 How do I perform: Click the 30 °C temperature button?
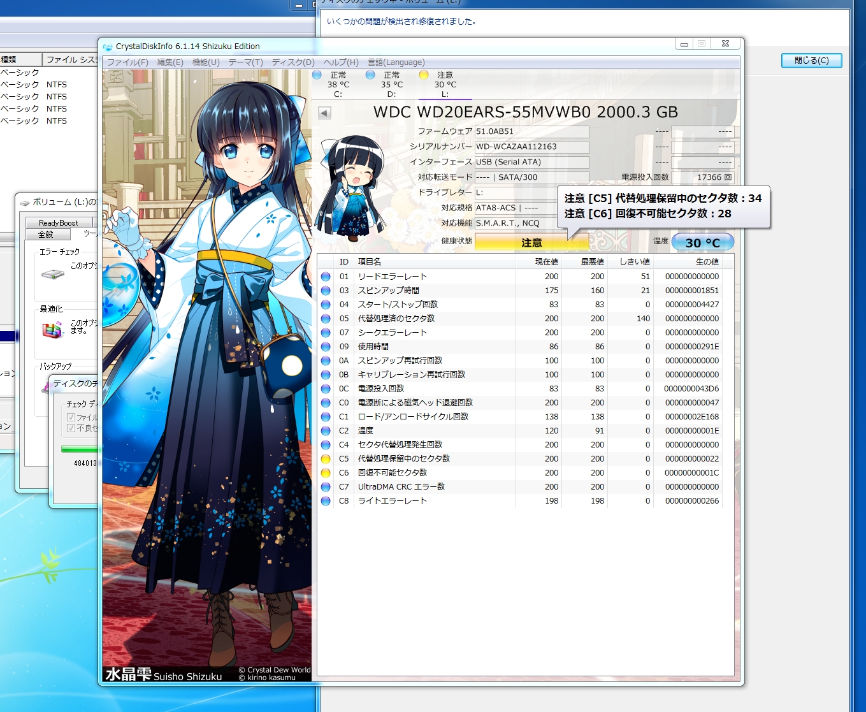tap(702, 242)
